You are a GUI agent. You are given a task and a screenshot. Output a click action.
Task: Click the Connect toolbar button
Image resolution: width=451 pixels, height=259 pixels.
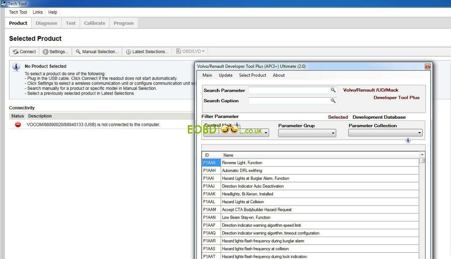pos(25,52)
